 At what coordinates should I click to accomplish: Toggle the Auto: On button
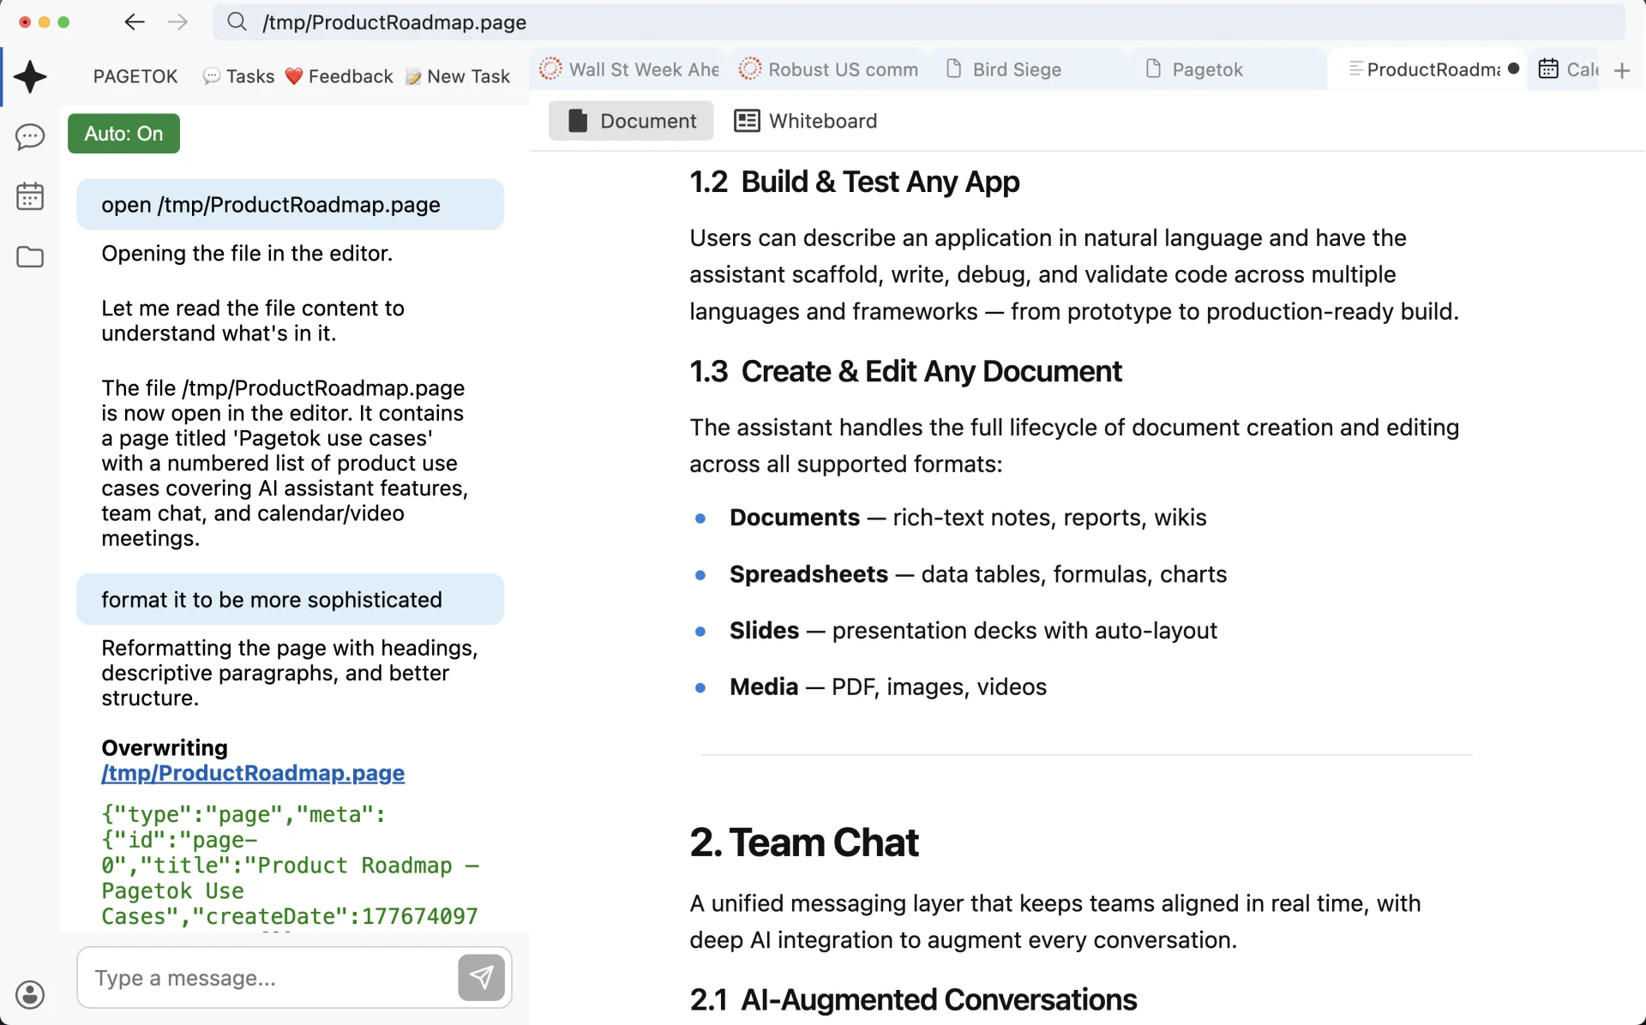point(123,134)
